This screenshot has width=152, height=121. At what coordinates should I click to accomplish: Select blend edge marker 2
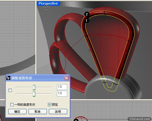click(87, 14)
